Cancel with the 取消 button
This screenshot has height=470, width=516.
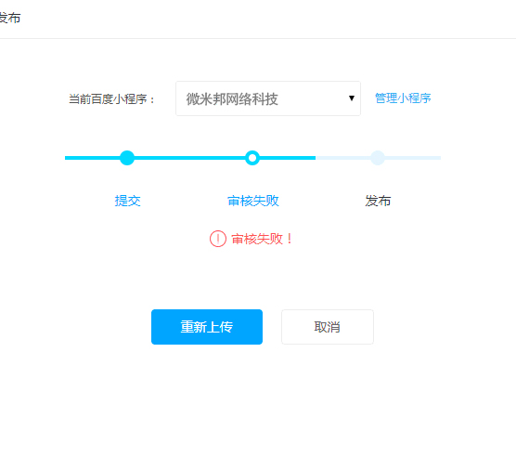[x=327, y=327]
